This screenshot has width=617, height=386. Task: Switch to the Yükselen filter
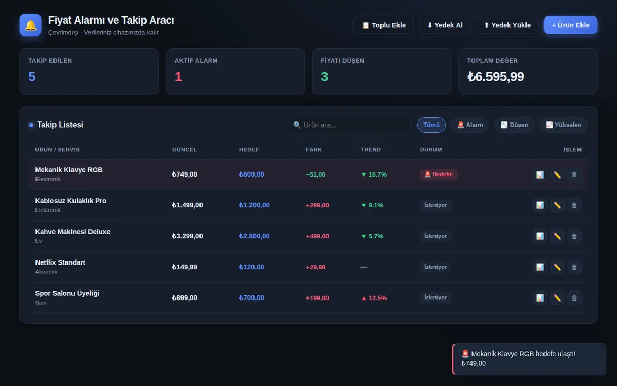tap(564, 125)
